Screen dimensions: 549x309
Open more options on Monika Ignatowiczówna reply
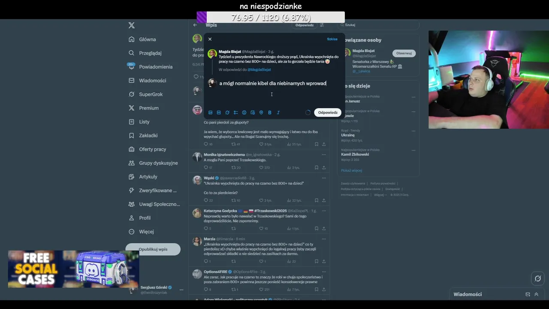pyautogui.click(x=324, y=154)
